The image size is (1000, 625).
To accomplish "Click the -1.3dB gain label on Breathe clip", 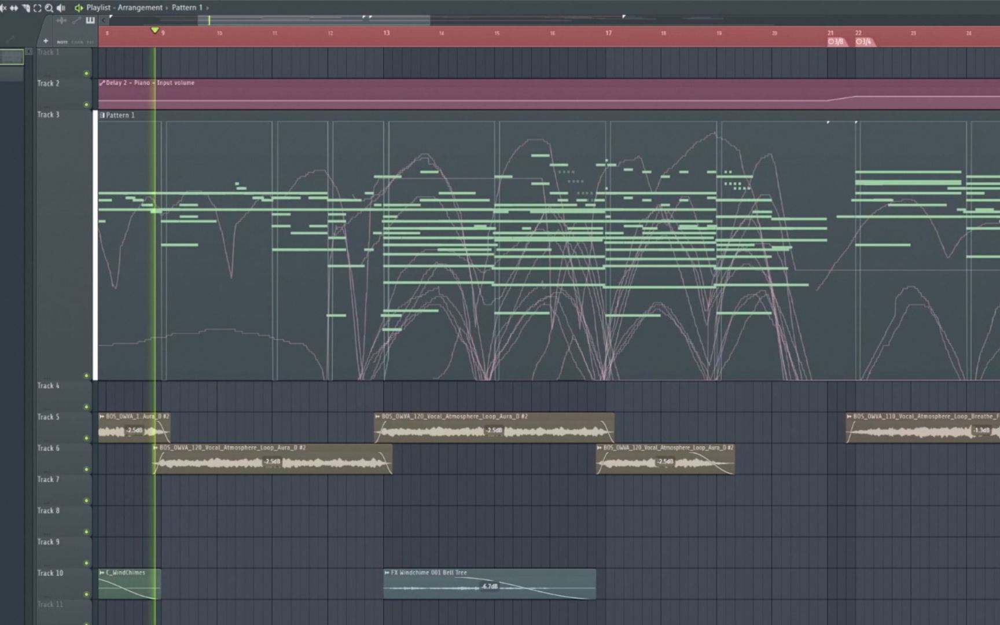I will pos(981,430).
